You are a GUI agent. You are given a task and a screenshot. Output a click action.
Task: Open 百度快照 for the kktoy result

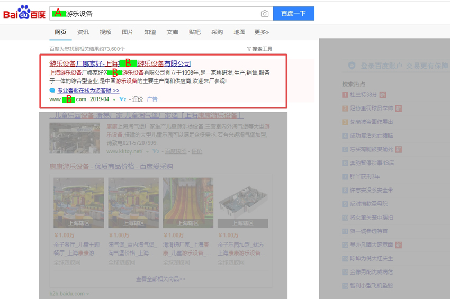[x=176, y=151]
